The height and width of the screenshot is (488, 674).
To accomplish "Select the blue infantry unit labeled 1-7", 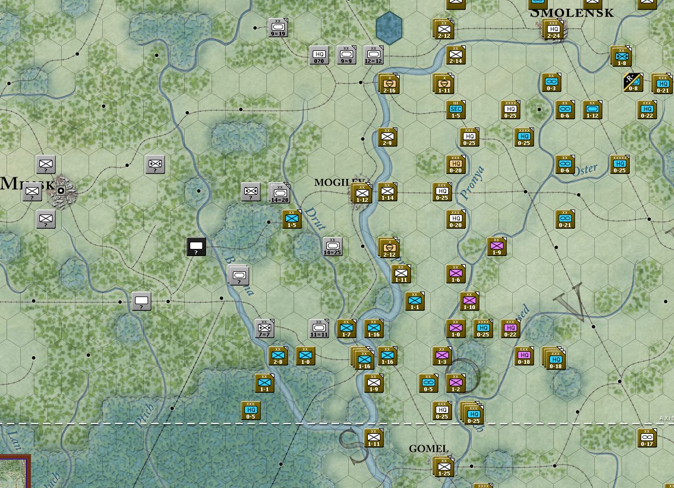I will [347, 328].
